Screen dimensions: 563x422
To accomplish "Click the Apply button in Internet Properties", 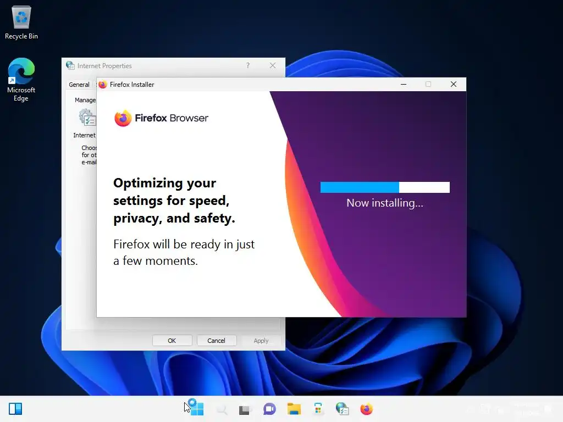I will [x=261, y=341].
